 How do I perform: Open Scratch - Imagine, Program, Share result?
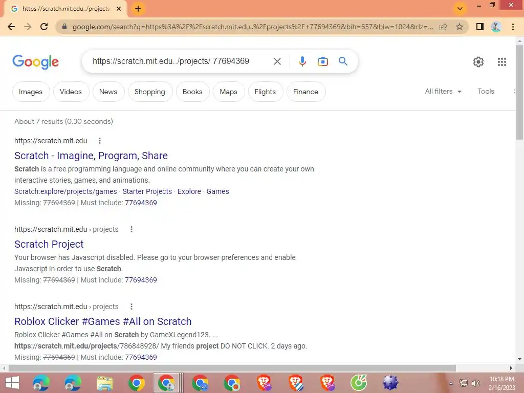click(91, 156)
